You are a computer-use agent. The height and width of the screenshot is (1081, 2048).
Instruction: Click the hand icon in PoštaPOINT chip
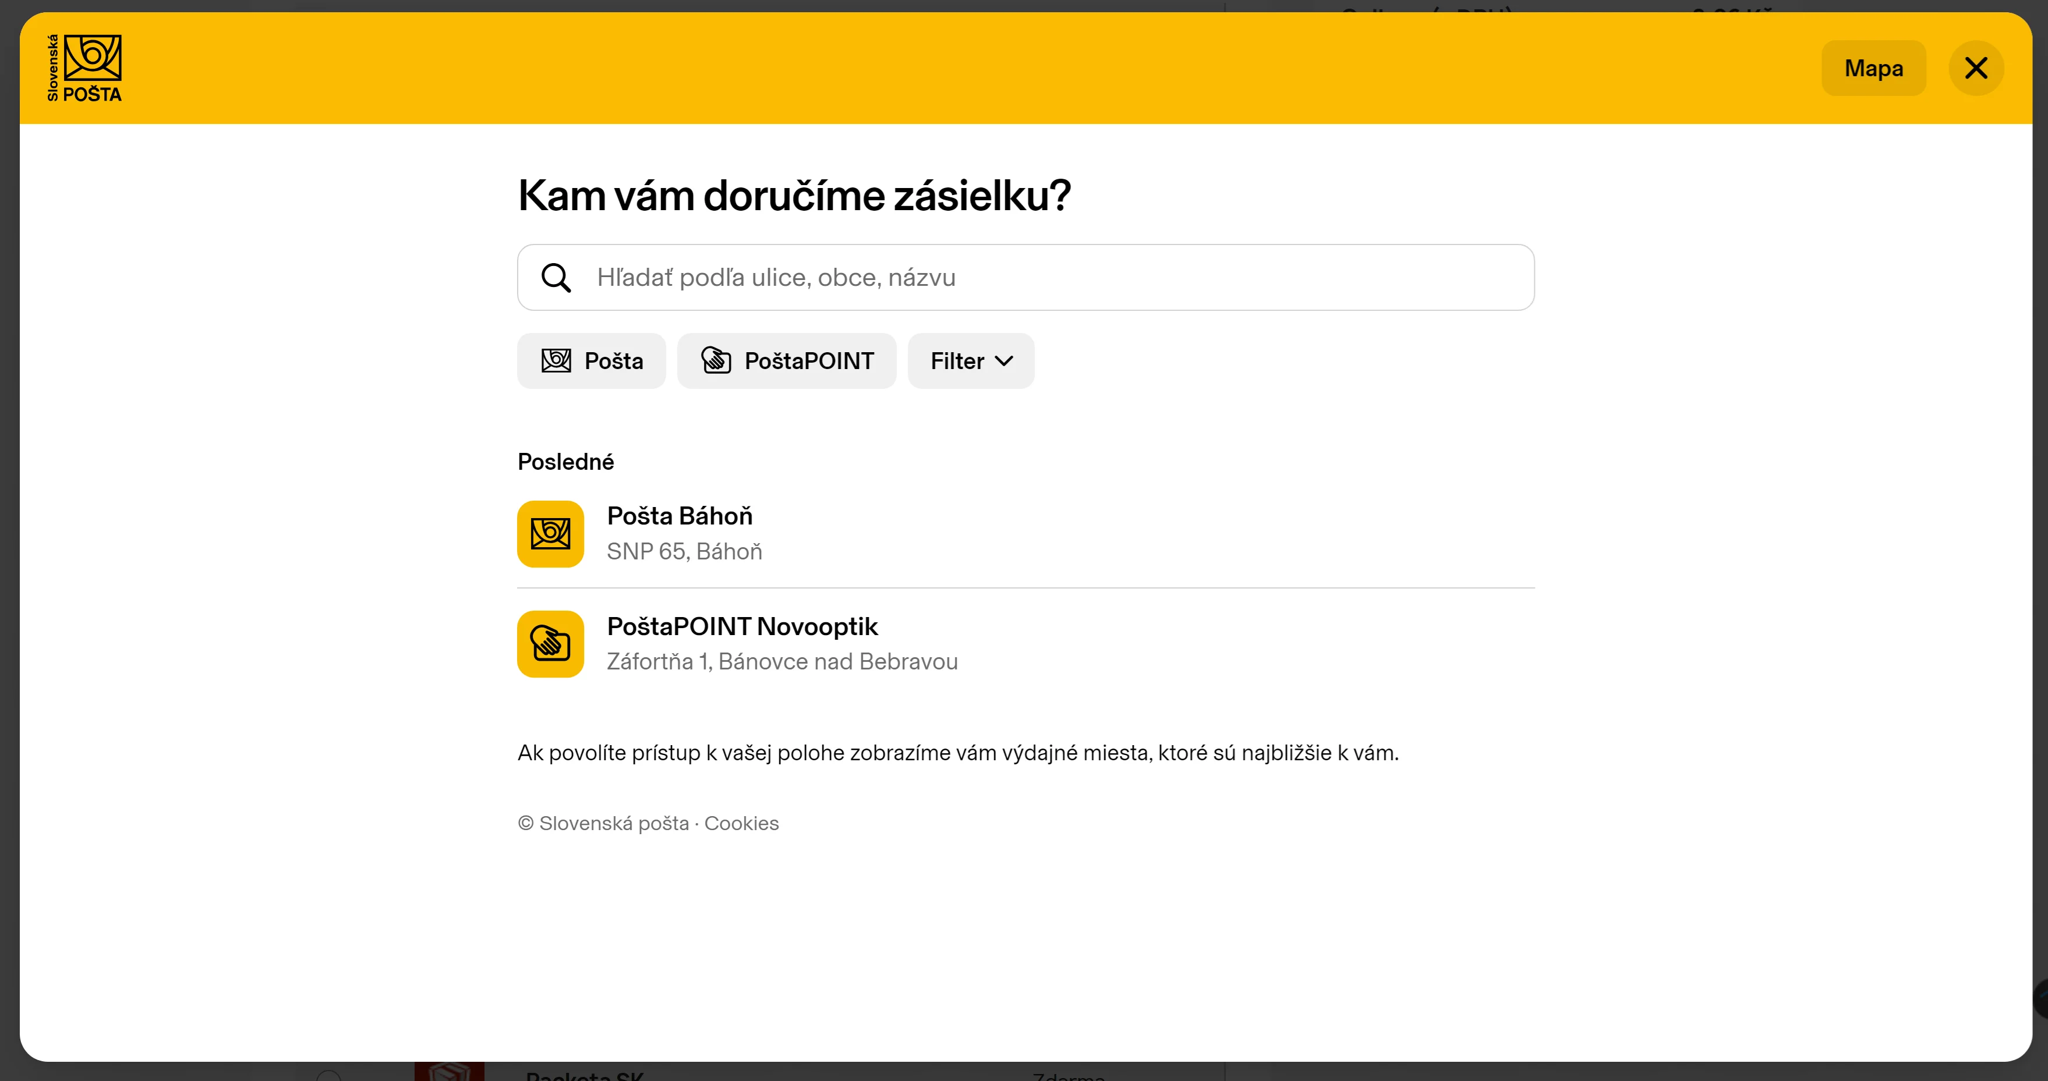[x=716, y=361]
